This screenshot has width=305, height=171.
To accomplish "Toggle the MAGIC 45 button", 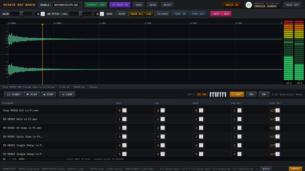I will click(x=232, y=5).
